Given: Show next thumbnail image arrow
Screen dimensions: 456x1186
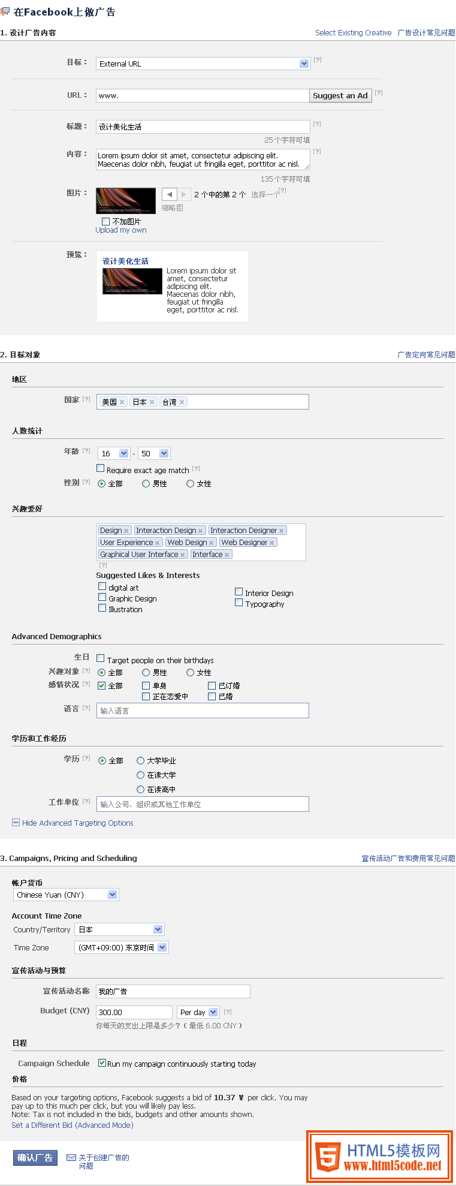Looking at the screenshot, I should point(184,194).
